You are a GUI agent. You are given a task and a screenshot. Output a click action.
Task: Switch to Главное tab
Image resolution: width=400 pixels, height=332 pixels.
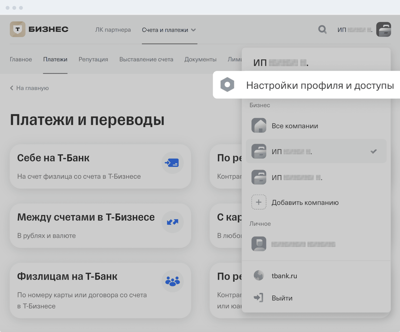coord(21,59)
